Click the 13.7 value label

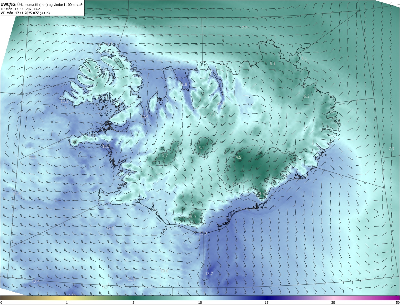tap(209, 274)
